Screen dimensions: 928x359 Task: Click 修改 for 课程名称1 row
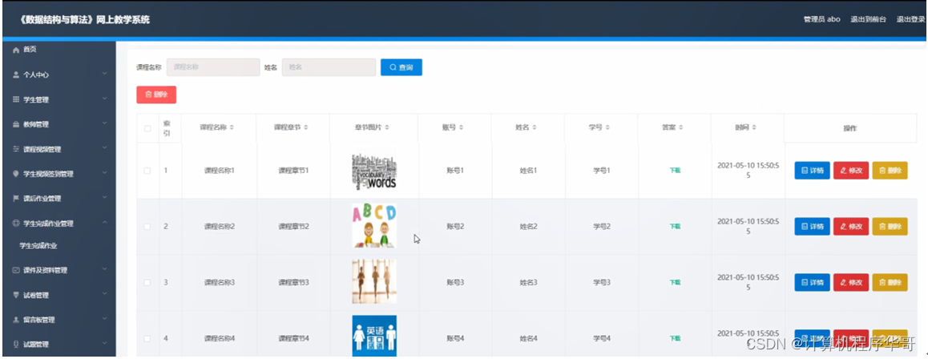(851, 171)
